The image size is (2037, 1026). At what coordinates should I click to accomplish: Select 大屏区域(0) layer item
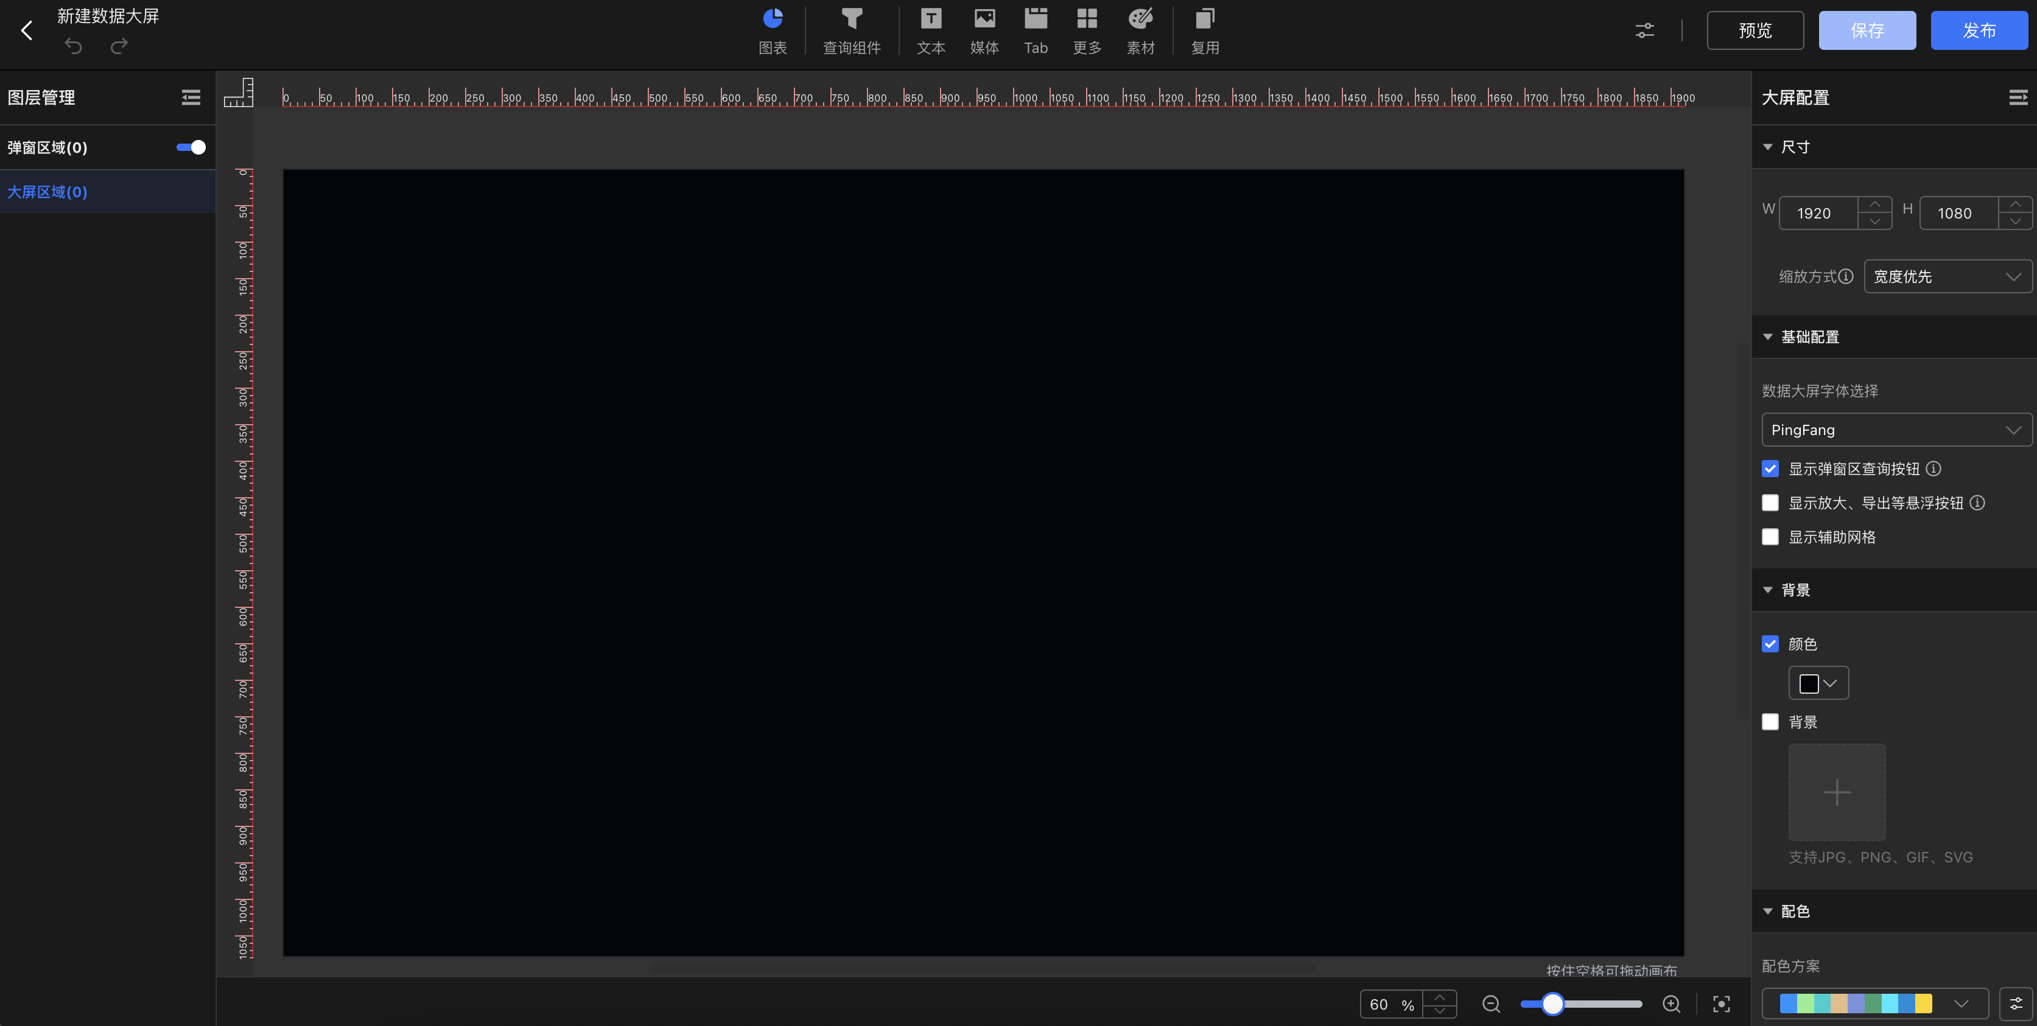47,192
